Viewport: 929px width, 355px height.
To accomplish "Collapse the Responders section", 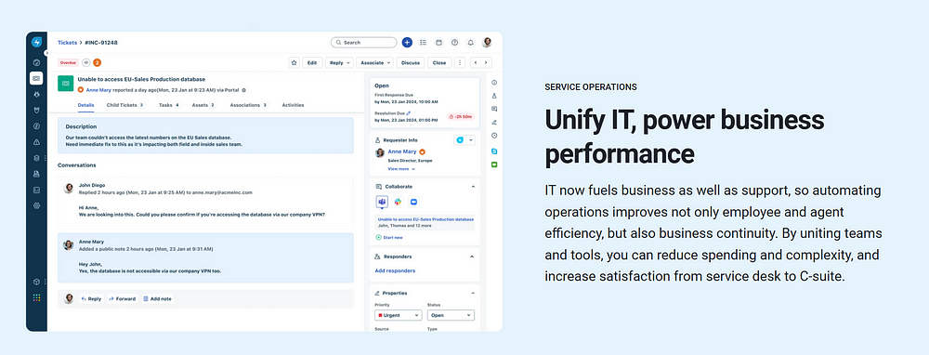I will (472, 256).
